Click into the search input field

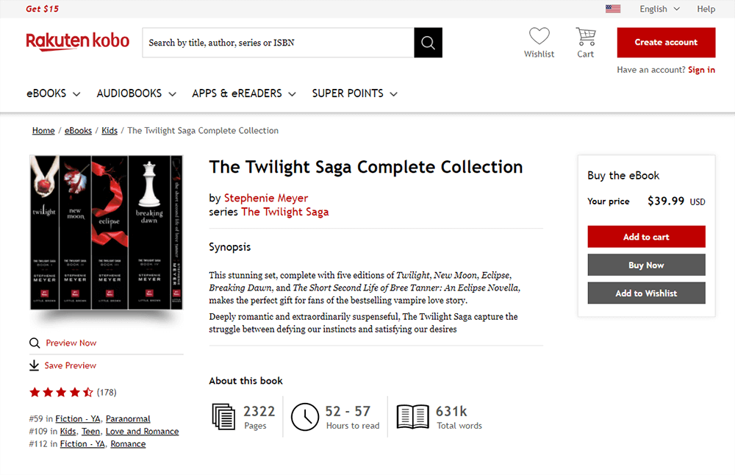(278, 43)
